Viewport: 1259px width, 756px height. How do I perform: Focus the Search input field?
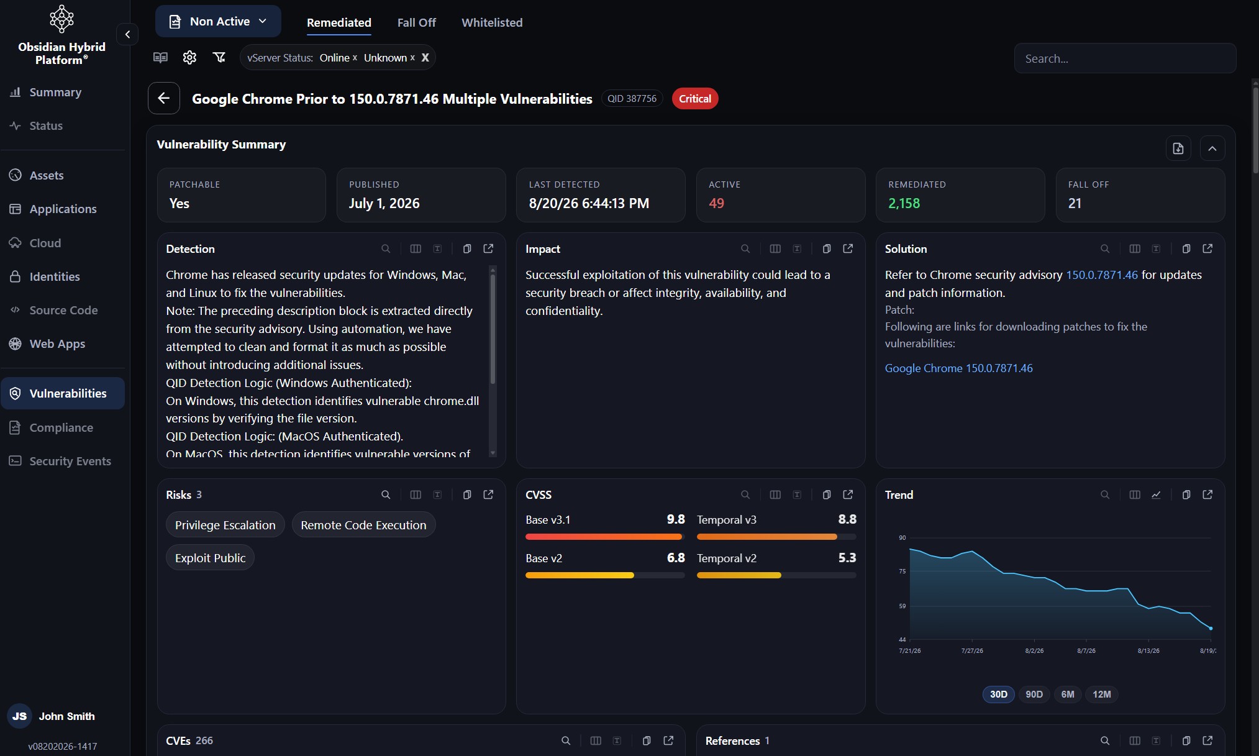1125,58
